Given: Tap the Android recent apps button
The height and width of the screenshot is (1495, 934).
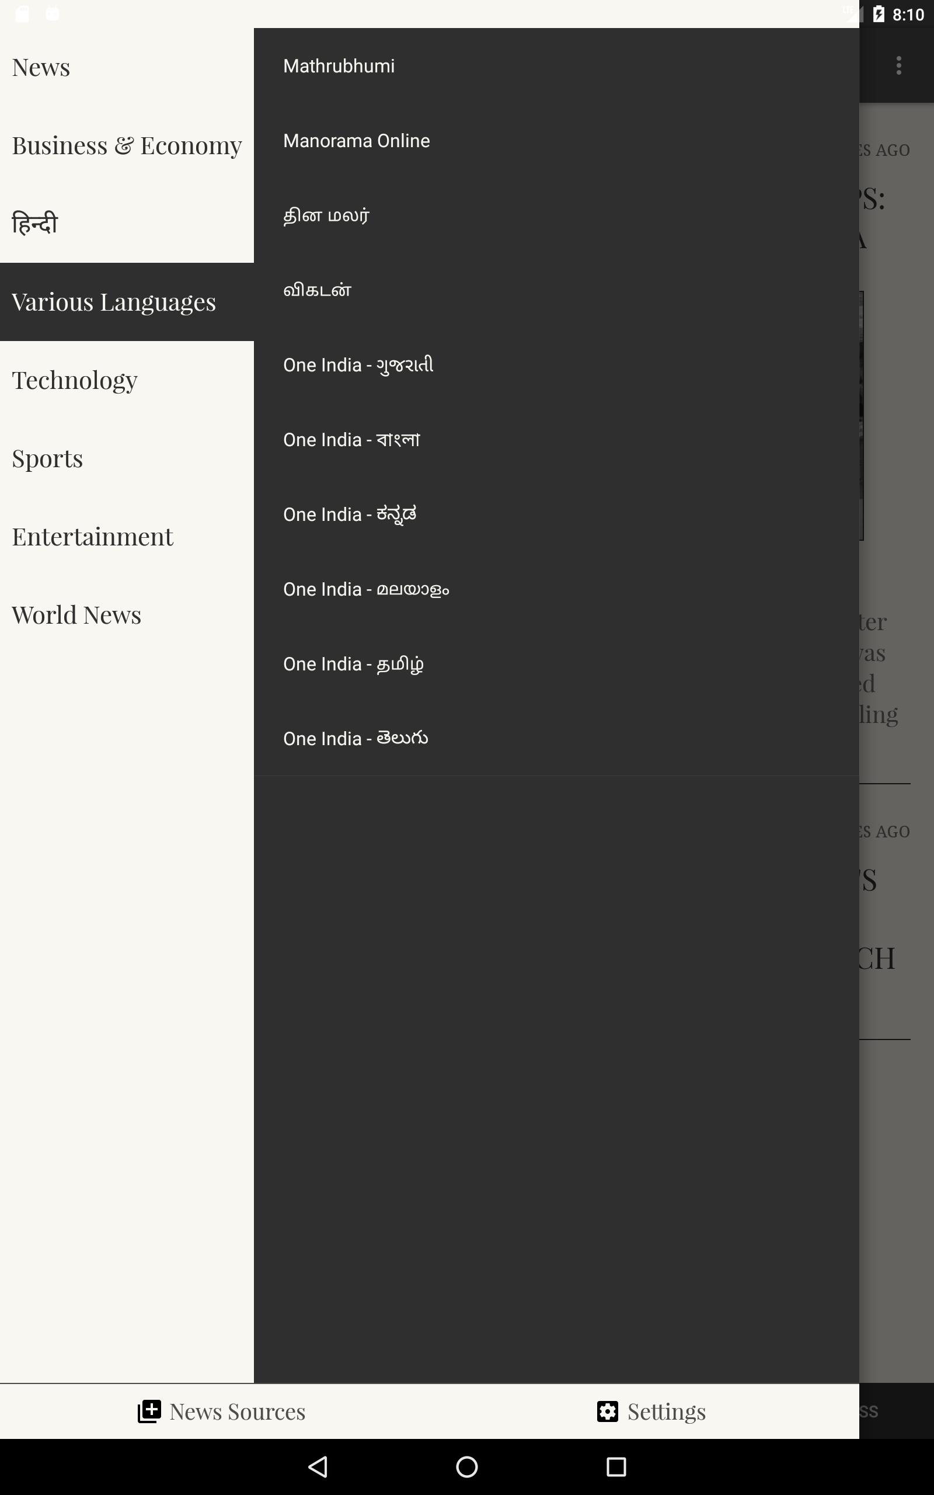Looking at the screenshot, I should pos(616,1466).
